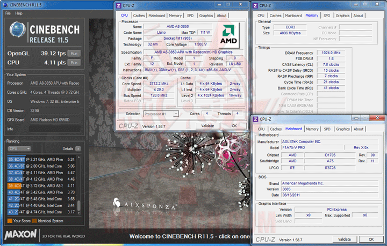This screenshot has width=387, height=246.
Task: Click the Info input field
Action: tap(54, 129)
